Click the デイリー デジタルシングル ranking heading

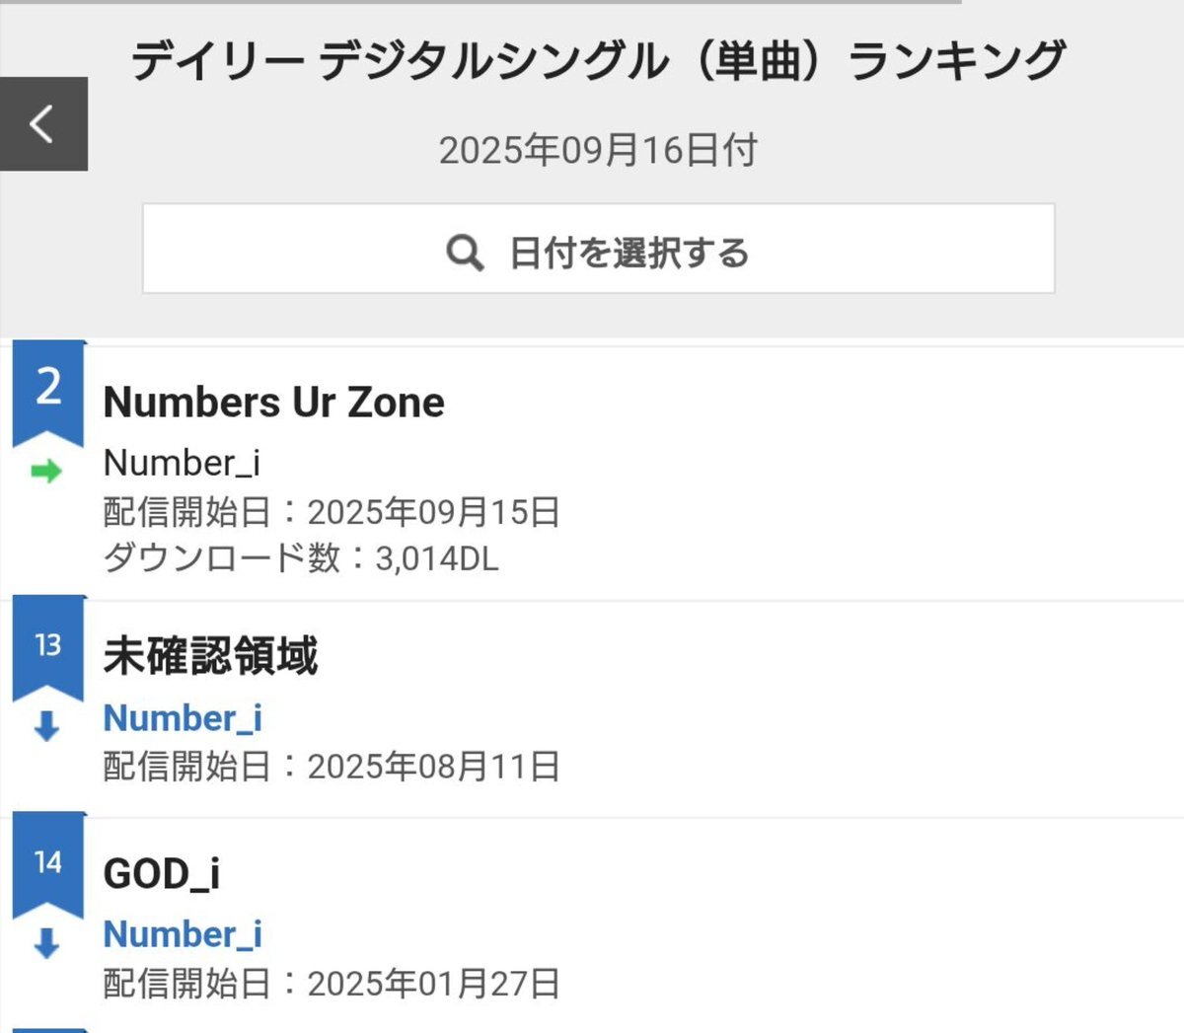pyautogui.click(x=598, y=61)
